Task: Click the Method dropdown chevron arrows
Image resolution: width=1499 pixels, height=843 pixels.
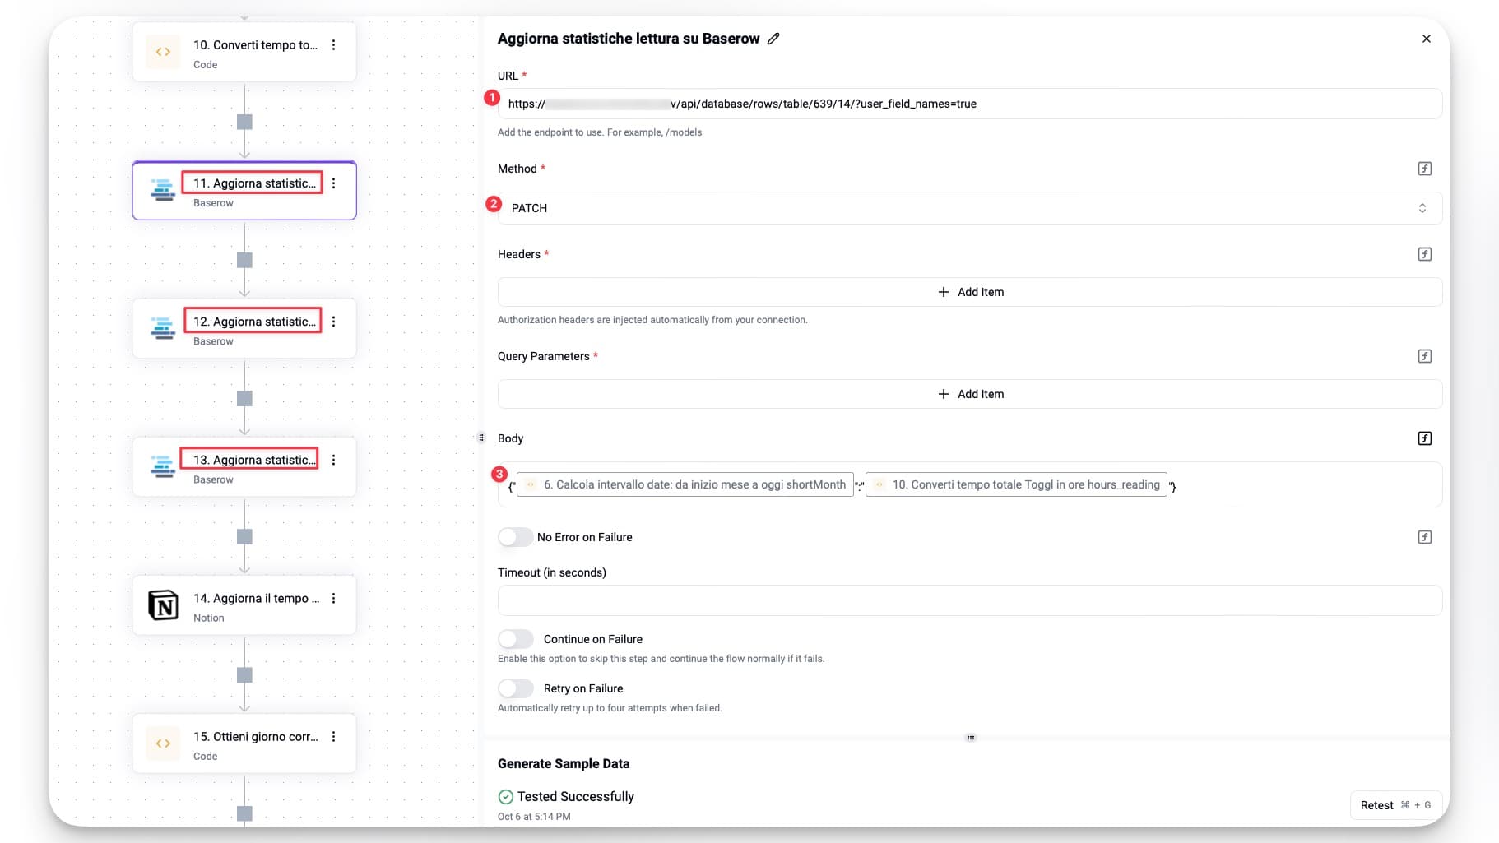Action: [1422, 208]
